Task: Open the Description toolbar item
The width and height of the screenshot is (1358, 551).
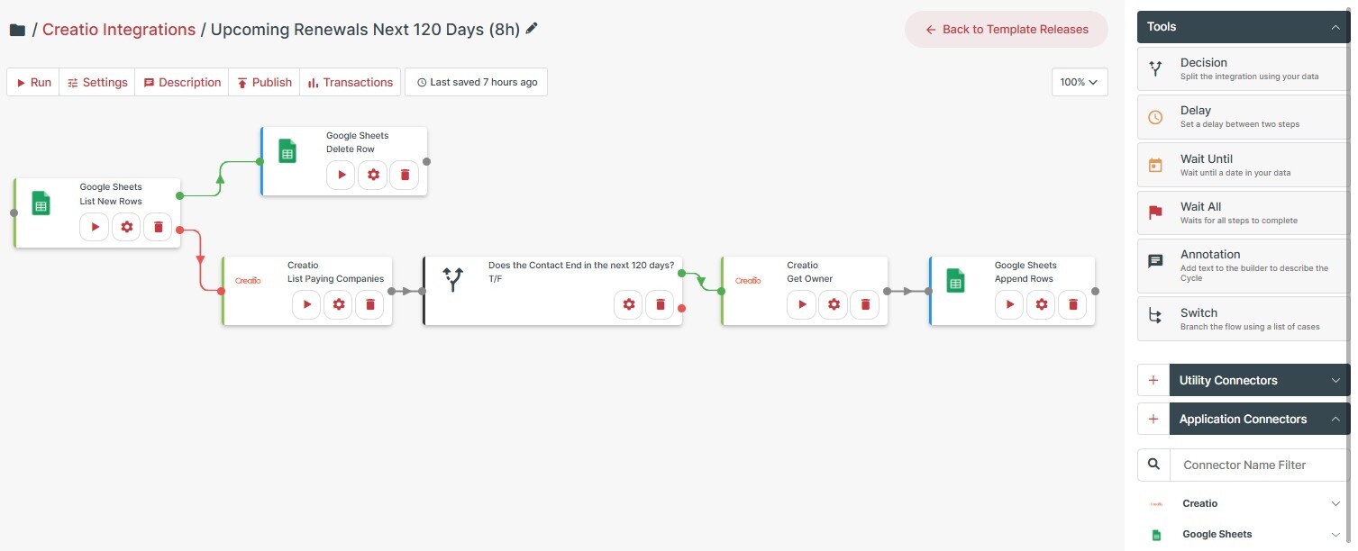Action: pos(182,82)
